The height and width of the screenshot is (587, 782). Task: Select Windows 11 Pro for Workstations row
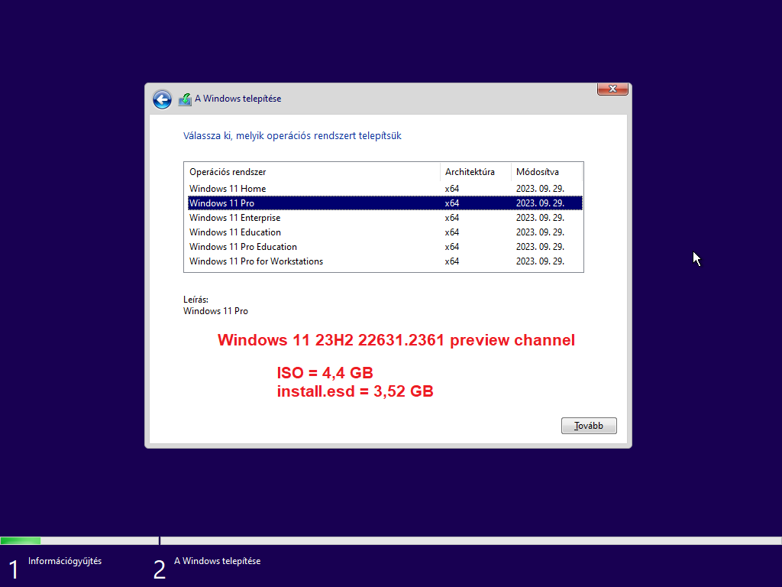385,261
